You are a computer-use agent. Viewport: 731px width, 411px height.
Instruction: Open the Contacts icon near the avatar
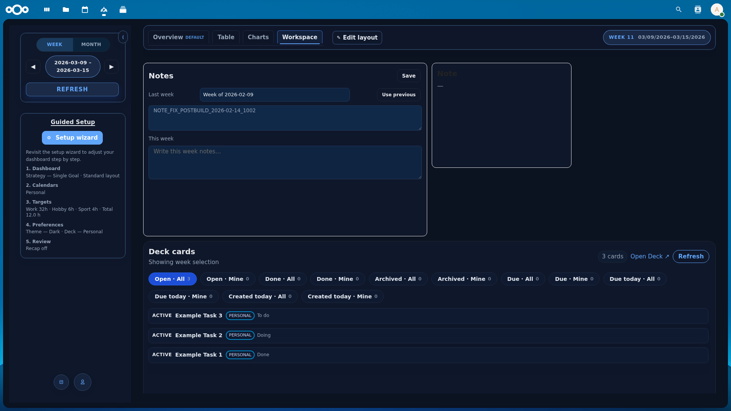[698, 10]
